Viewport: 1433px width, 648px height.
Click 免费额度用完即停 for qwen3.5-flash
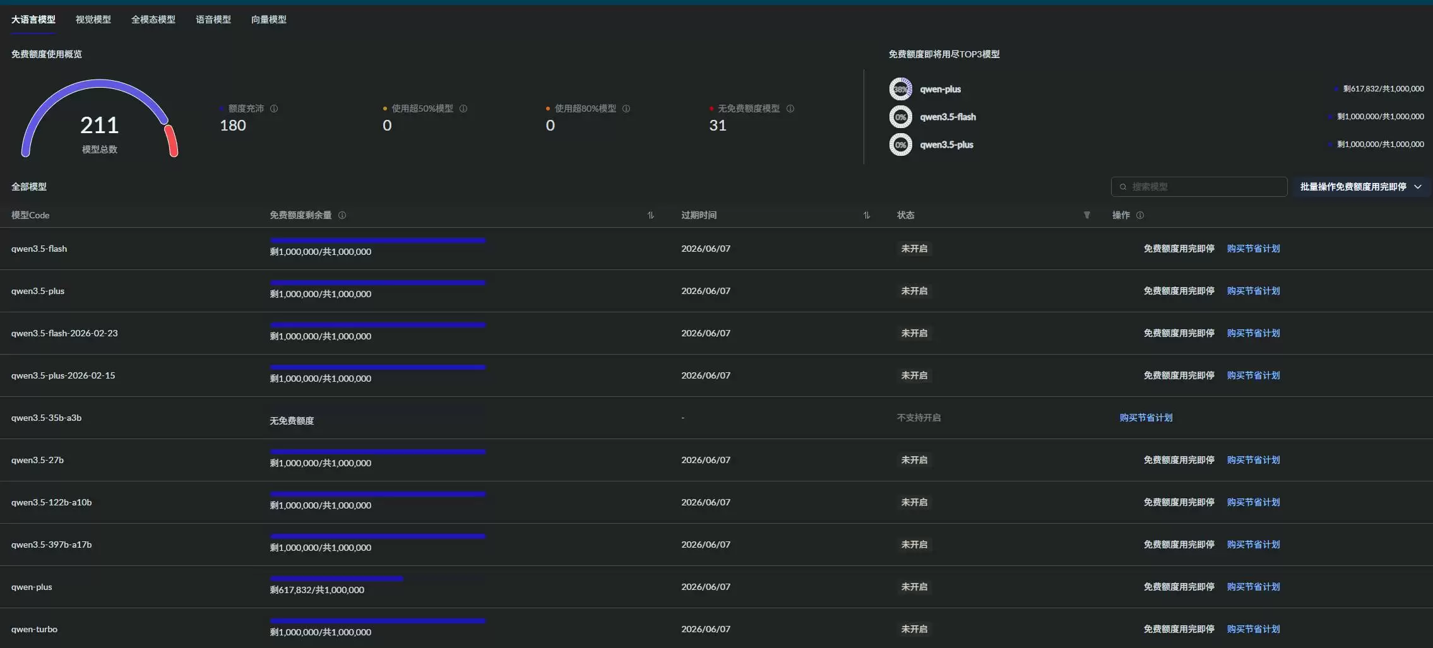coord(1179,249)
